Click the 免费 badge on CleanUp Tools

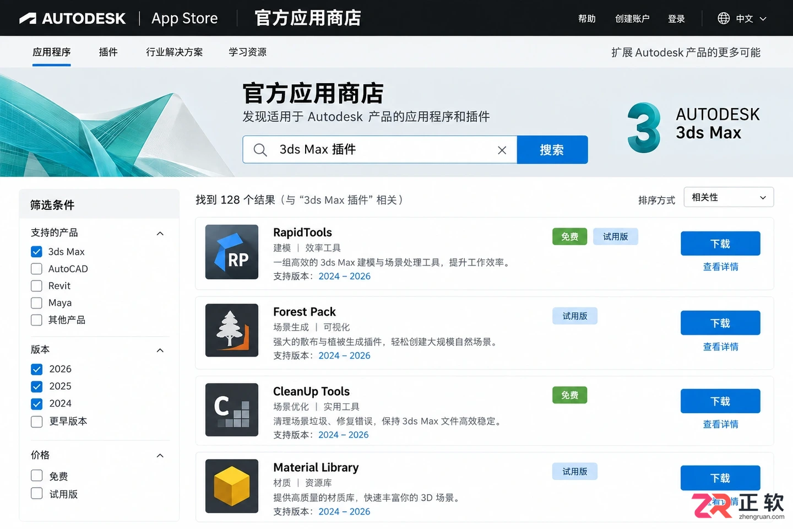click(570, 395)
